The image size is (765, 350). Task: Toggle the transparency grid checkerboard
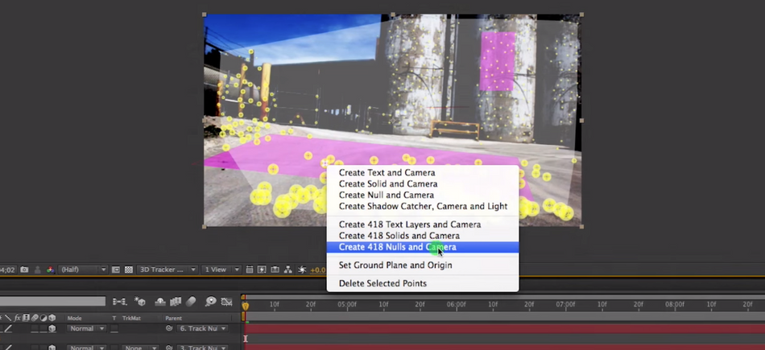(x=129, y=270)
